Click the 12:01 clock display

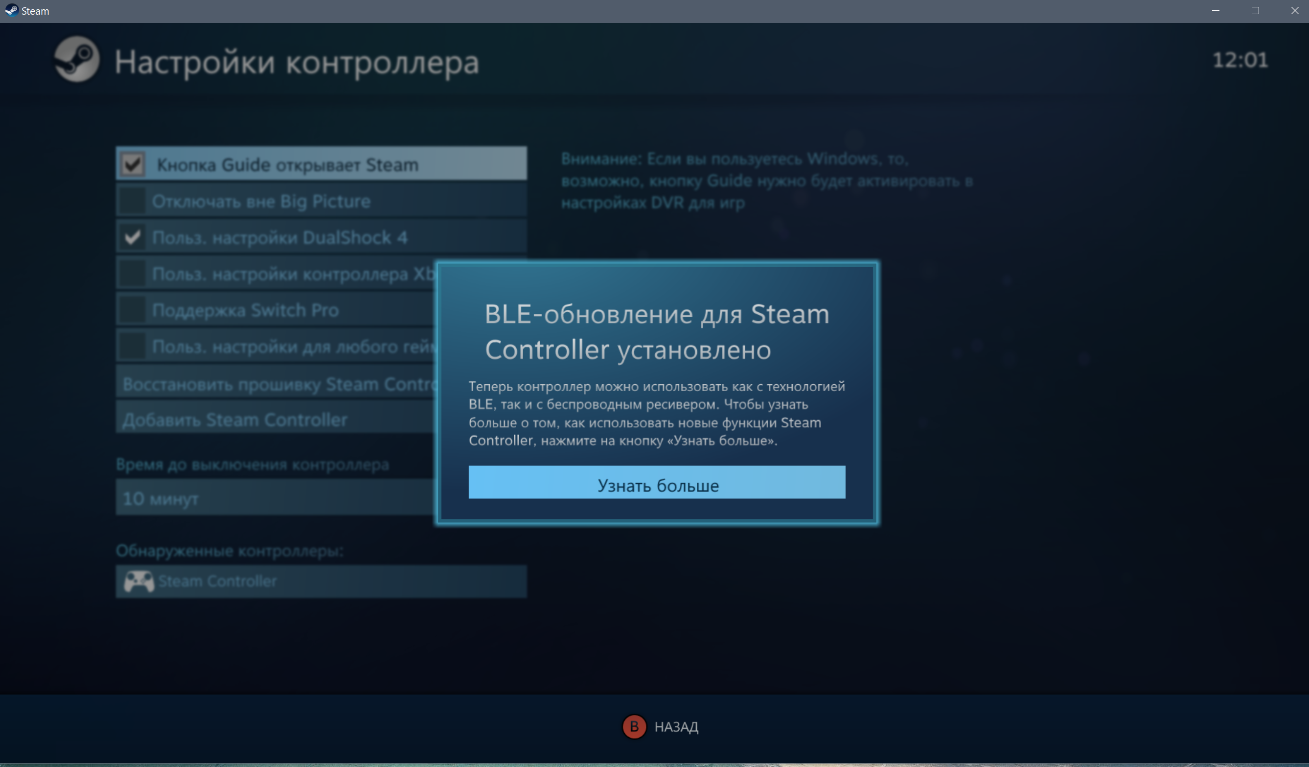pyautogui.click(x=1240, y=60)
